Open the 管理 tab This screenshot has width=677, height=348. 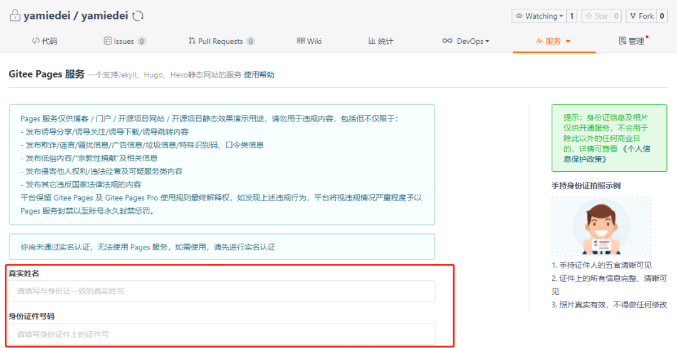coord(632,41)
